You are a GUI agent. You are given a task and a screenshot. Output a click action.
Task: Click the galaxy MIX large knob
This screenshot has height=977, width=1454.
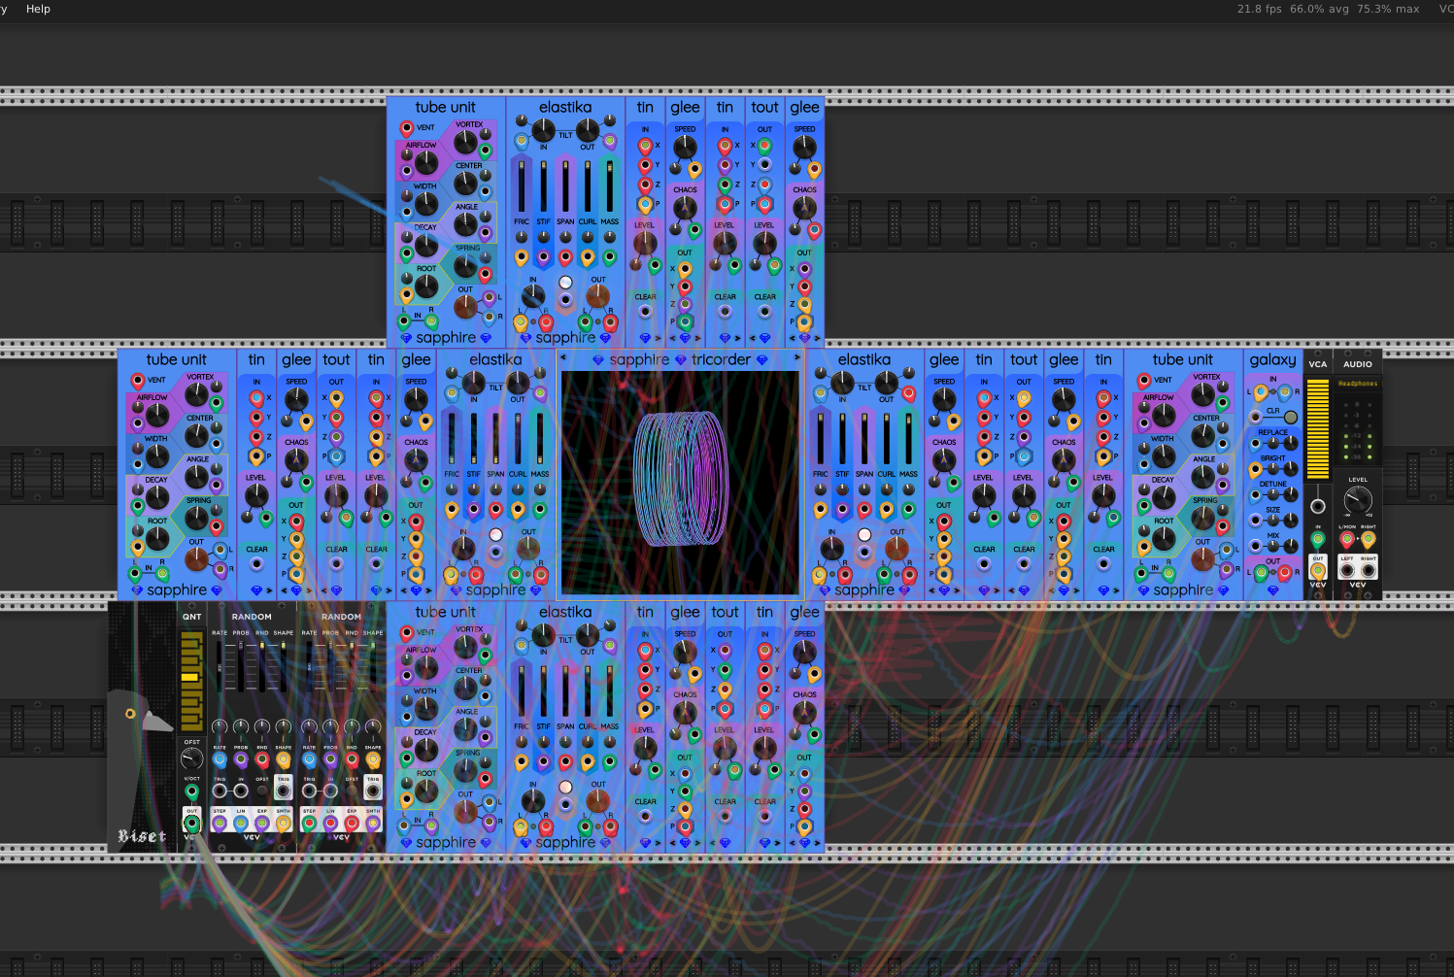pos(1289,545)
